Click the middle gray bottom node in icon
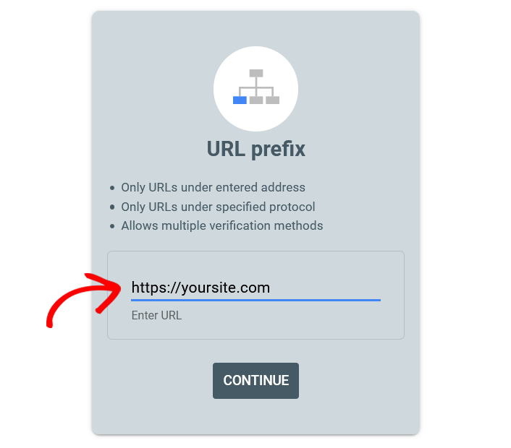The width and height of the screenshot is (511, 448). 256,100
